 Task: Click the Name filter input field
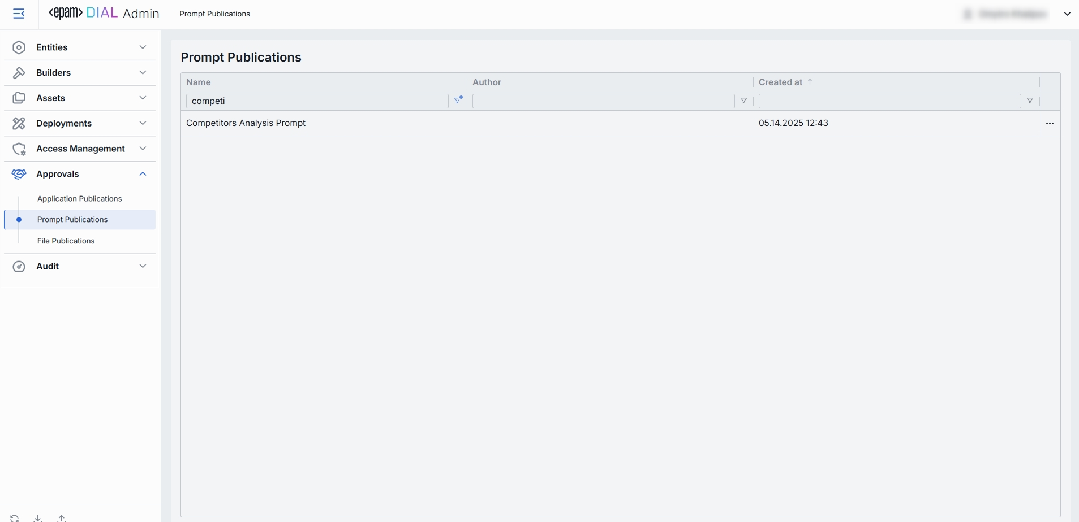(x=317, y=101)
